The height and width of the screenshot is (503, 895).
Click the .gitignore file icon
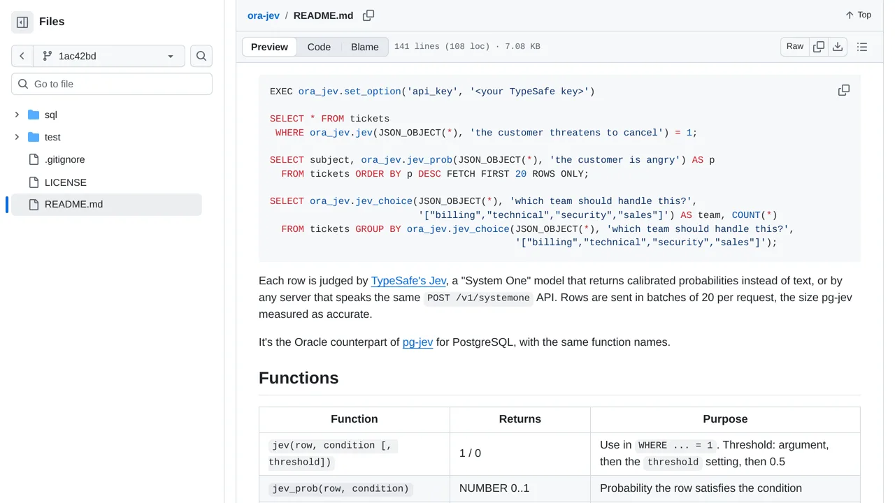[x=34, y=159]
